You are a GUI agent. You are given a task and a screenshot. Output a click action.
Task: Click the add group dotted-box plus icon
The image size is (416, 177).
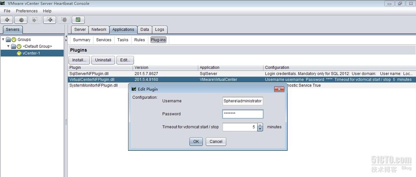[50, 20]
